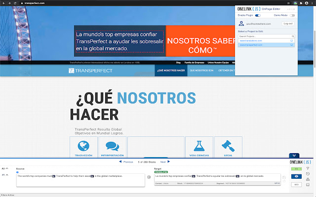316x197 pixels.
Task: Open the hierarchy tree icon
Action: pyautogui.click(x=308, y=179)
